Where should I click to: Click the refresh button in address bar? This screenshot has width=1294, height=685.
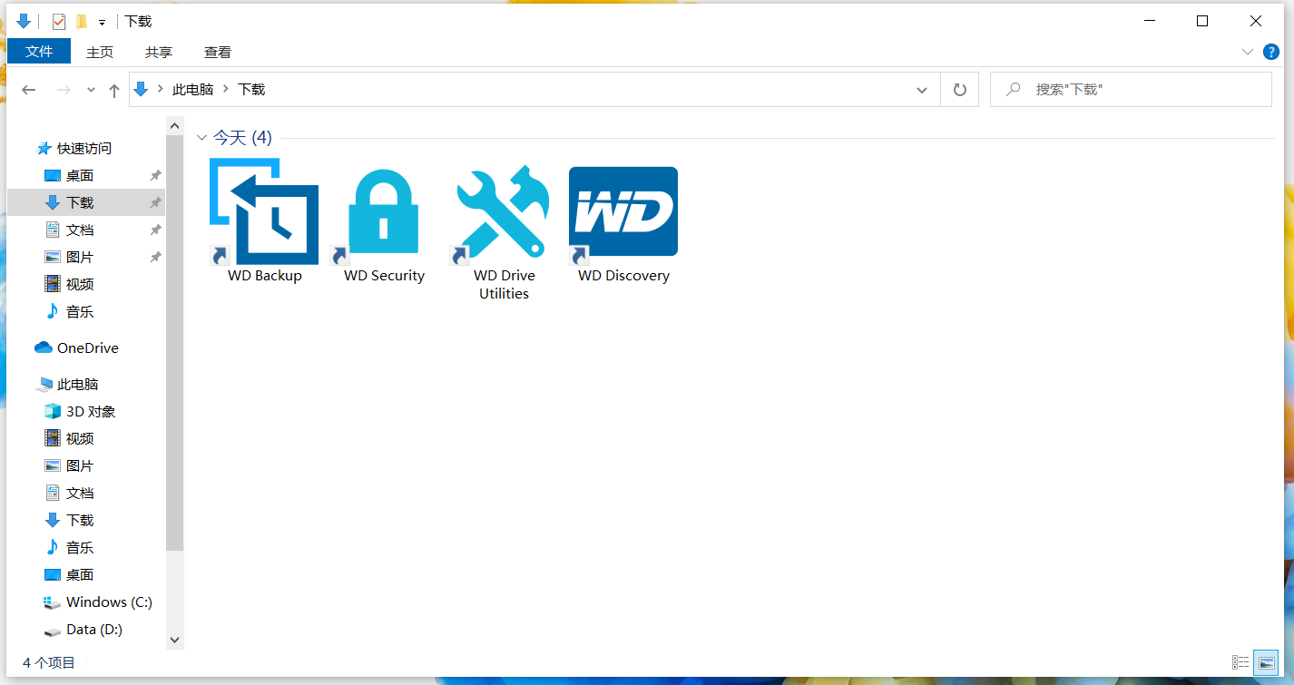959,89
